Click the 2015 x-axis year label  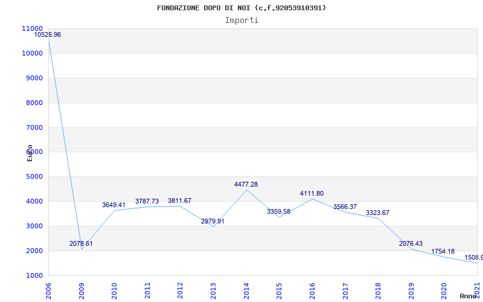coord(279,291)
